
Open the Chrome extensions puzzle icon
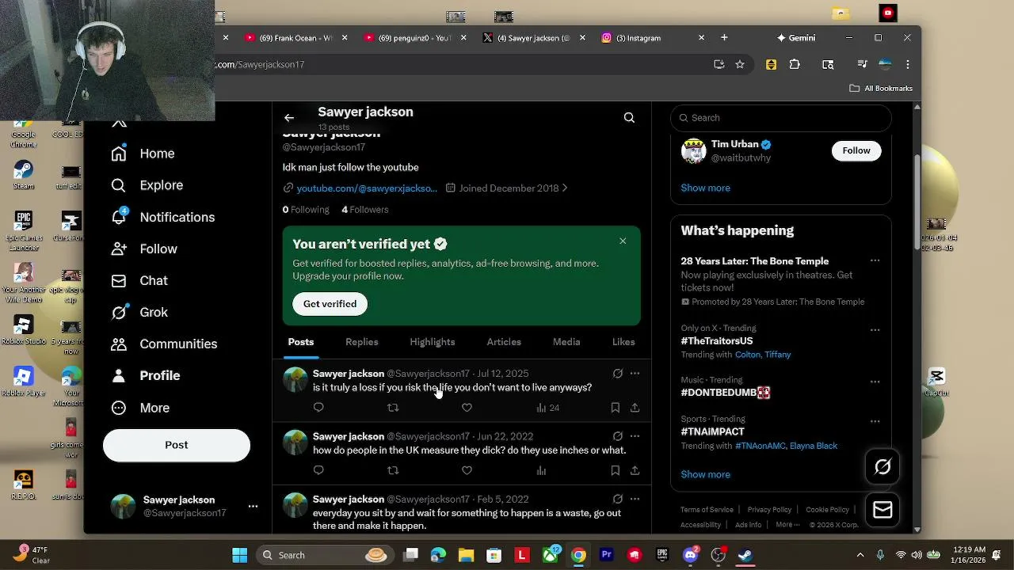795,64
